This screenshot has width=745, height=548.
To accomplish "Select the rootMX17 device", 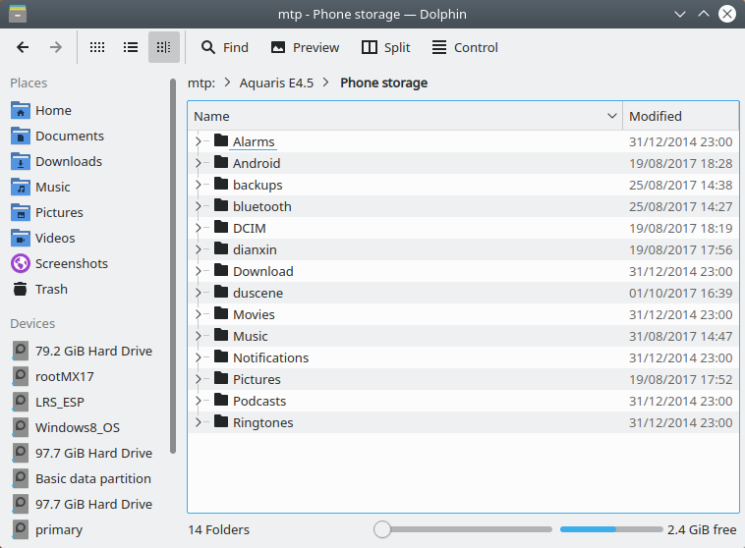I will [65, 376].
